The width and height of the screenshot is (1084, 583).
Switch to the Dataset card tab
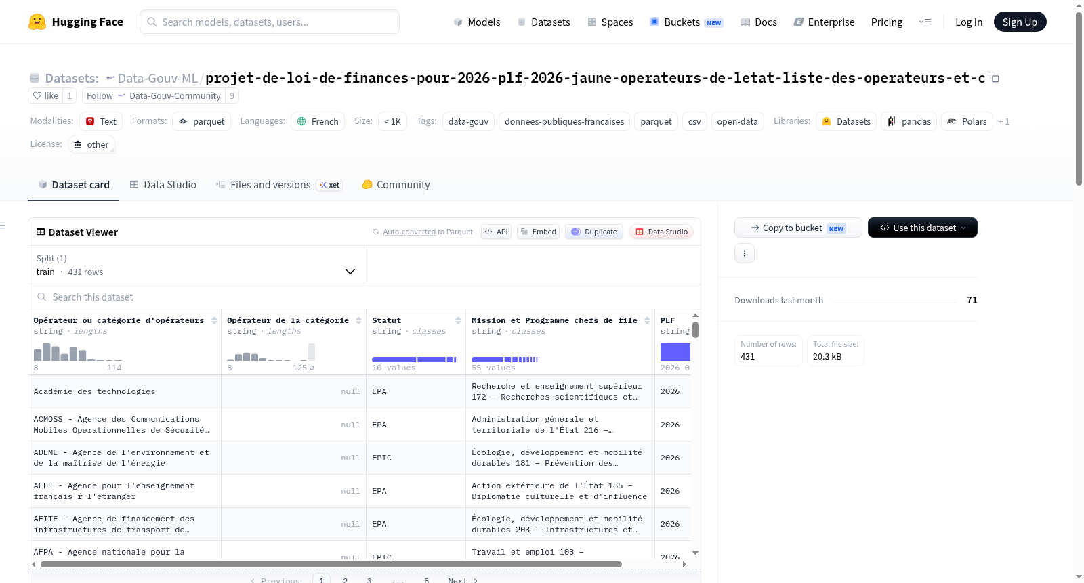73,185
